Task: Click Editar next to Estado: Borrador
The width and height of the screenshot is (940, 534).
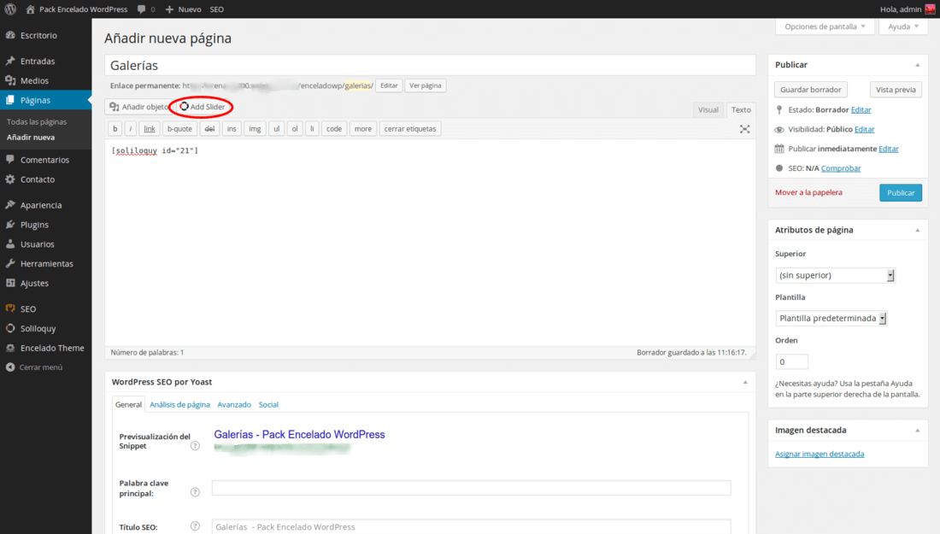Action: [x=861, y=109]
